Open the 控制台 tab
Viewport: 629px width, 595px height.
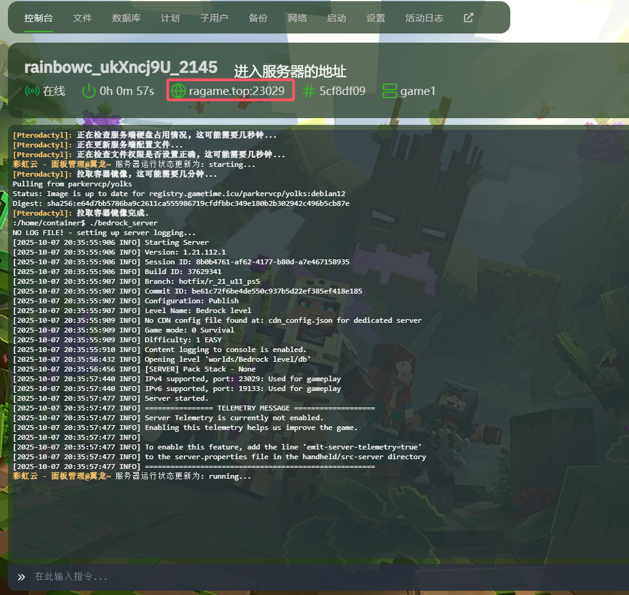click(38, 18)
